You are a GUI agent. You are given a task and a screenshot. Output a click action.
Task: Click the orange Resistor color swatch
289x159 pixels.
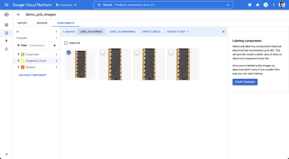(23, 67)
